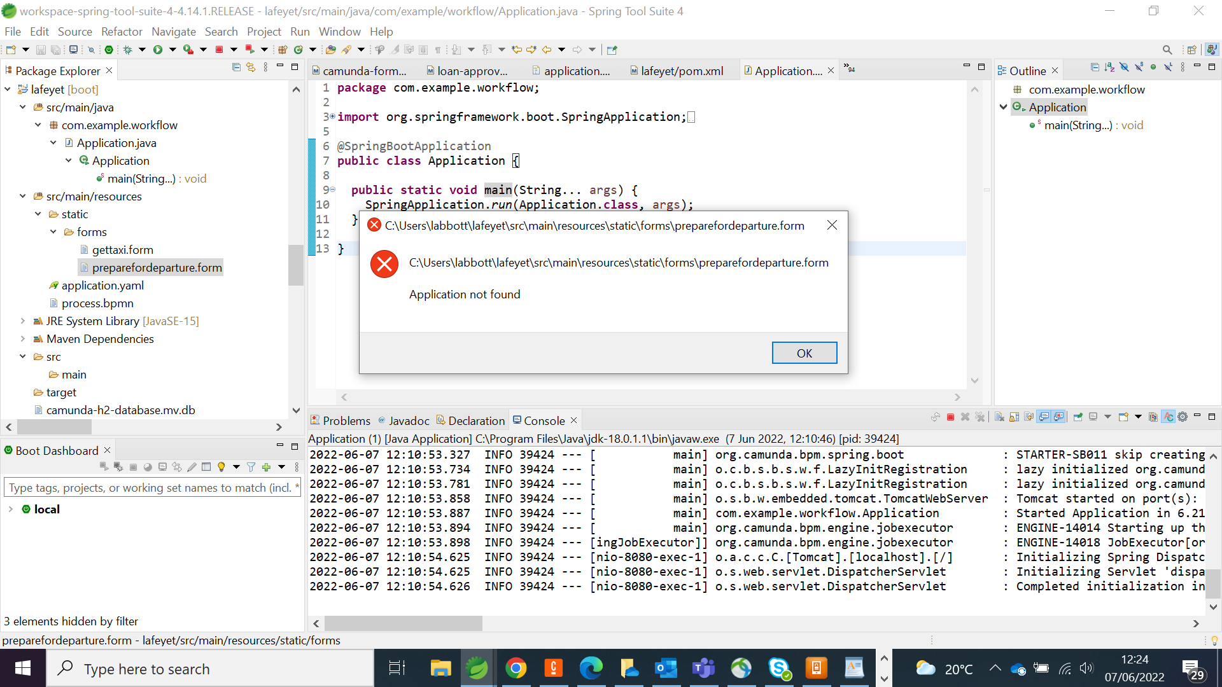Open the Refactor menu
This screenshot has width=1222, height=687.
[121, 31]
